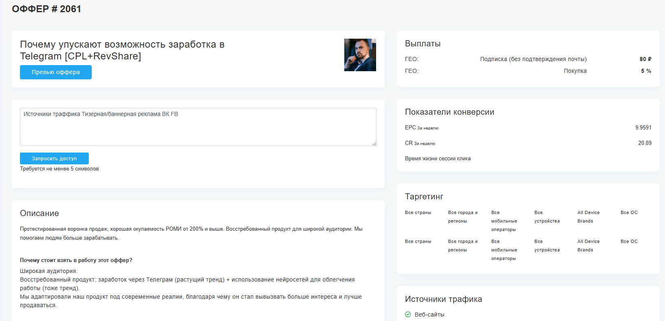The width and height of the screenshot is (665, 321).
Task: Click the Показатели конверсии heading
Action: (x=449, y=112)
